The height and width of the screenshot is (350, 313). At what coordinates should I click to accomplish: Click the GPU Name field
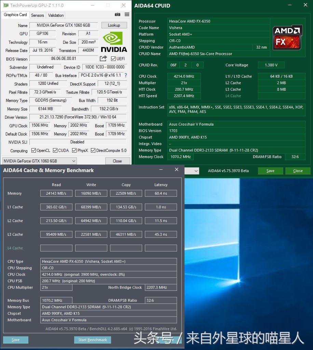click(x=64, y=25)
